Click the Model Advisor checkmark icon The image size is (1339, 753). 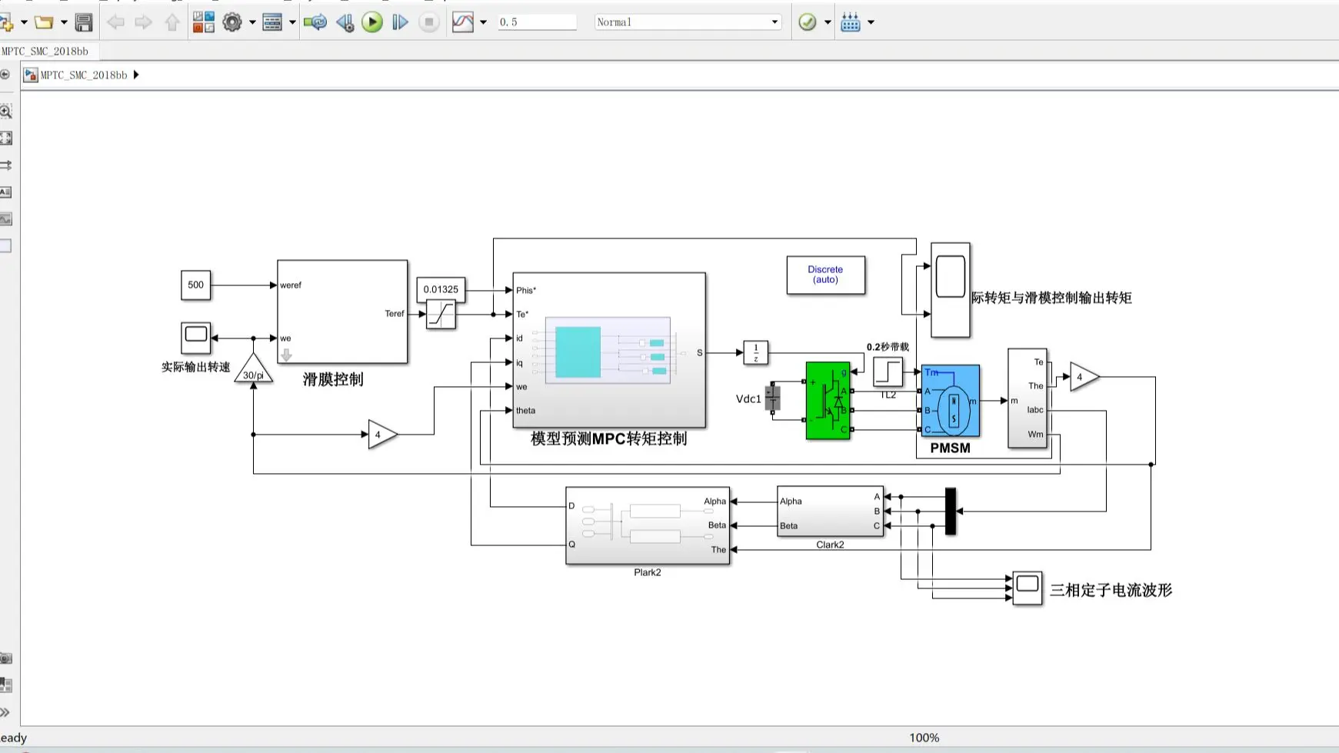pyautogui.click(x=807, y=22)
